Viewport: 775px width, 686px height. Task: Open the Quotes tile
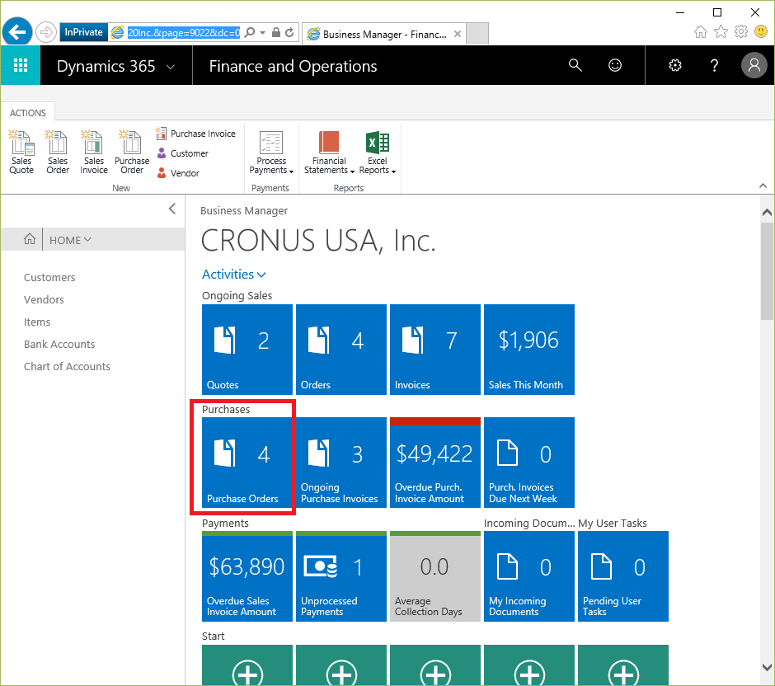coord(247,350)
